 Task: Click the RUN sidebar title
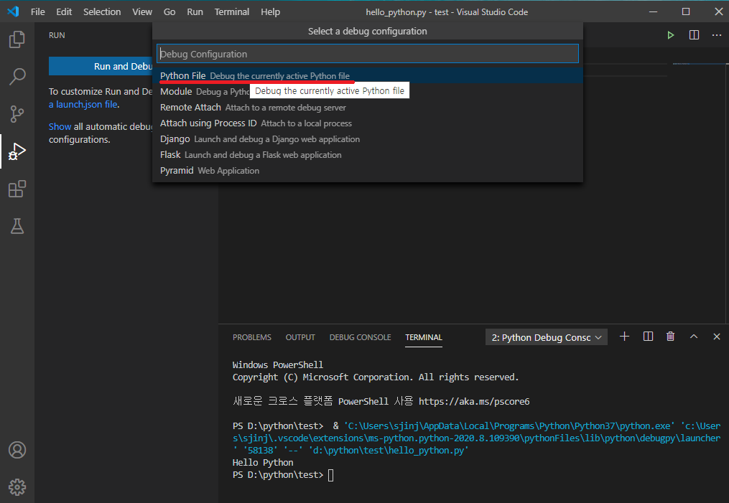[57, 35]
